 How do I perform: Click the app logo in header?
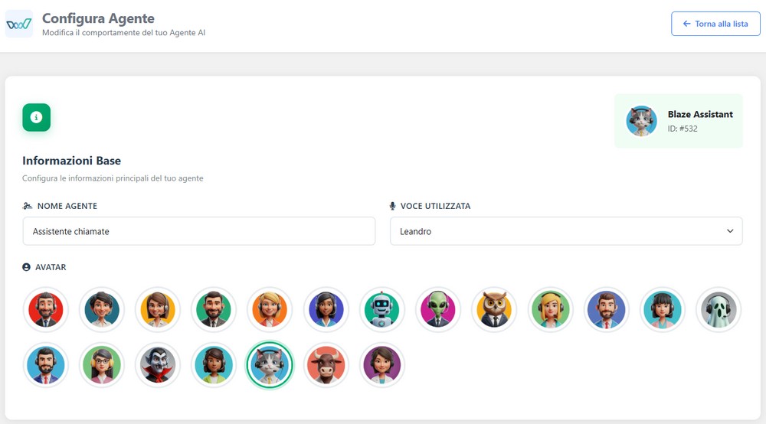[x=19, y=24]
